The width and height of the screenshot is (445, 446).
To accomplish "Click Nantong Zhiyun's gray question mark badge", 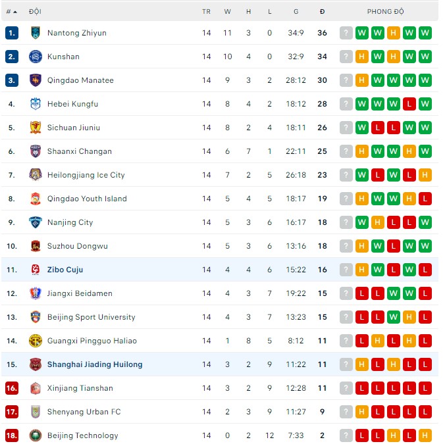I will 346,33.
